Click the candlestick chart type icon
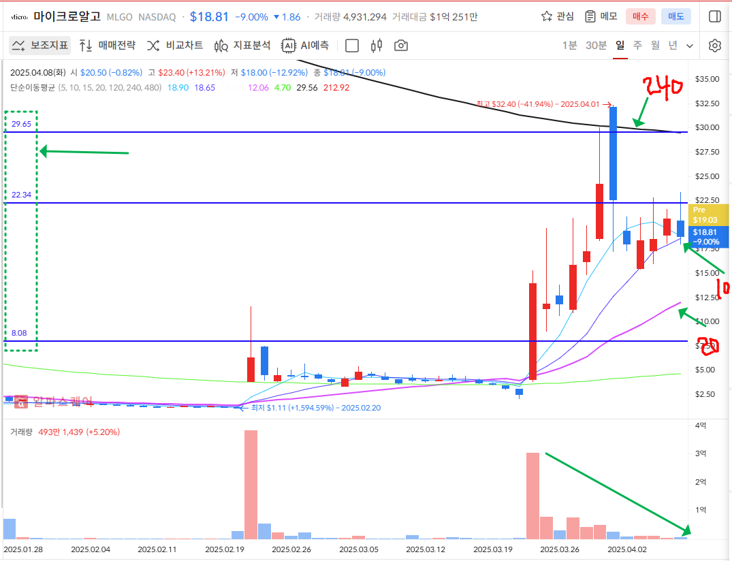The width and height of the screenshot is (732, 561). [x=377, y=46]
